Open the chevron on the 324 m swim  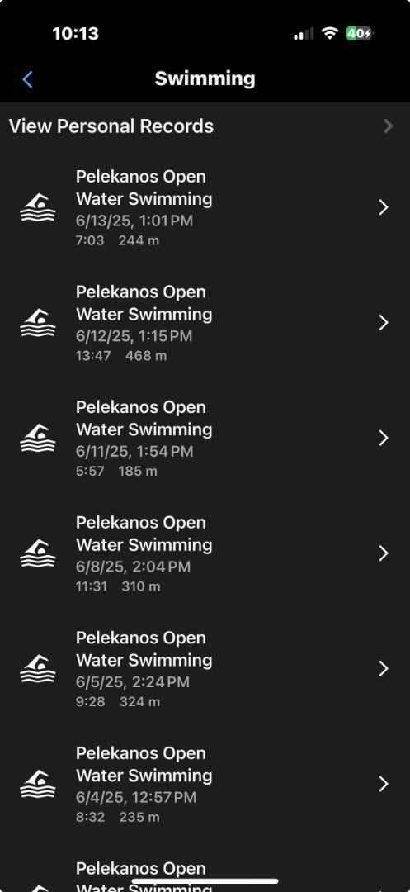click(x=384, y=669)
